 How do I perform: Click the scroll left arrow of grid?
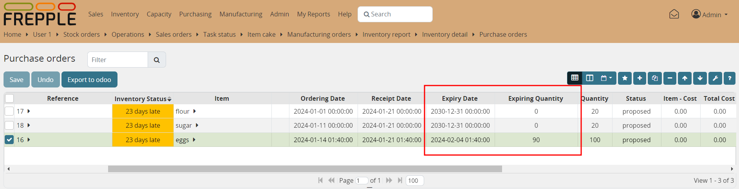8,169
